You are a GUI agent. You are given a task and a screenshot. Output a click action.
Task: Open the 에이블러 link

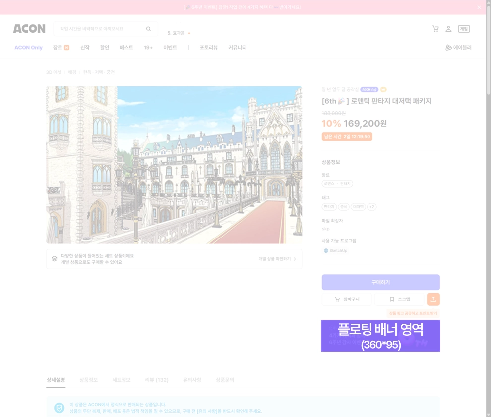[x=458, y=47]
